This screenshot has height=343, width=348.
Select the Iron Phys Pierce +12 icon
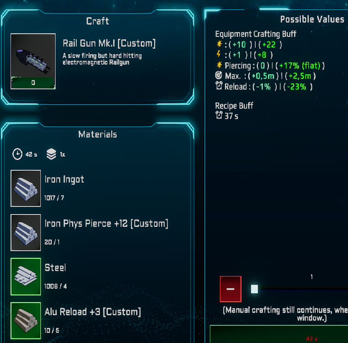pyautogui.click(x=26, y=233)
